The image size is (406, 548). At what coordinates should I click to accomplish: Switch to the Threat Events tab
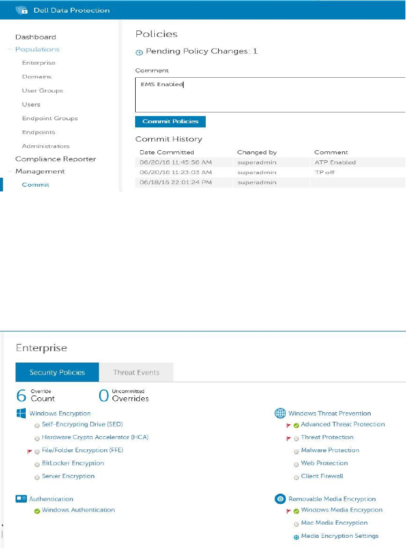point(136,372)
